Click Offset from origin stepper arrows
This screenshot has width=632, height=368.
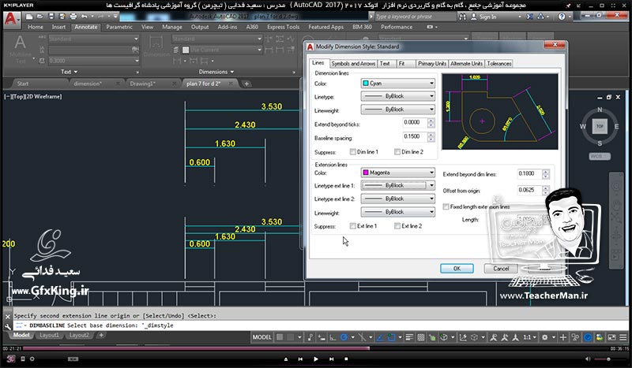(546, 190)
